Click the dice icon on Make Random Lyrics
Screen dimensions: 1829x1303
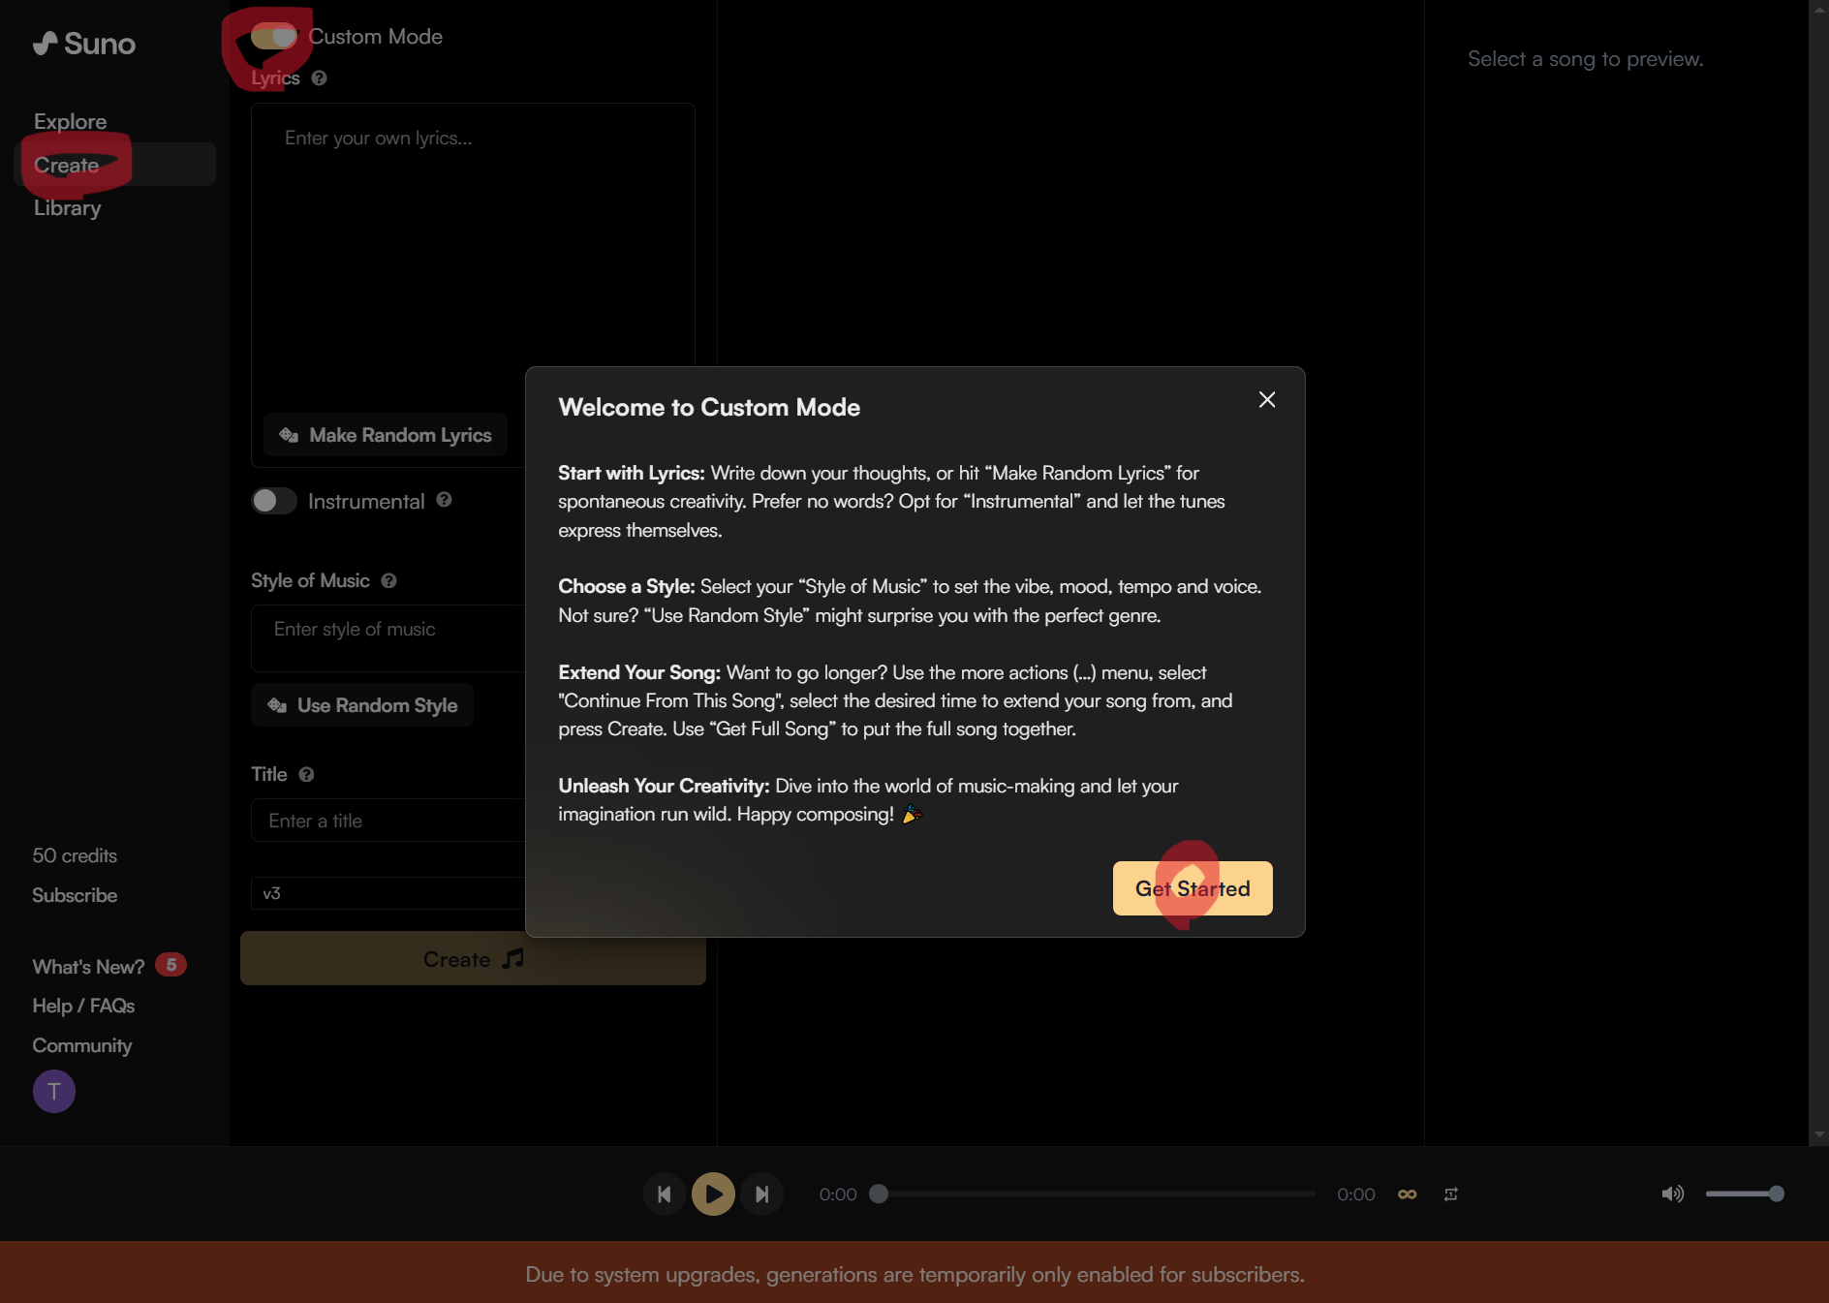[289, 435]
